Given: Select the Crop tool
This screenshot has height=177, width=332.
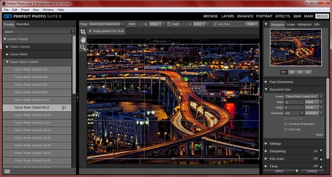Looking at the screenshot, I should tap(83, 32).
